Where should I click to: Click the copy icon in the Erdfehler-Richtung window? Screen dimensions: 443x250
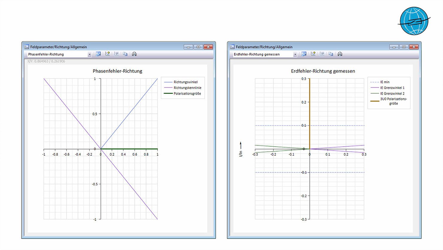[x=331, y=54]
